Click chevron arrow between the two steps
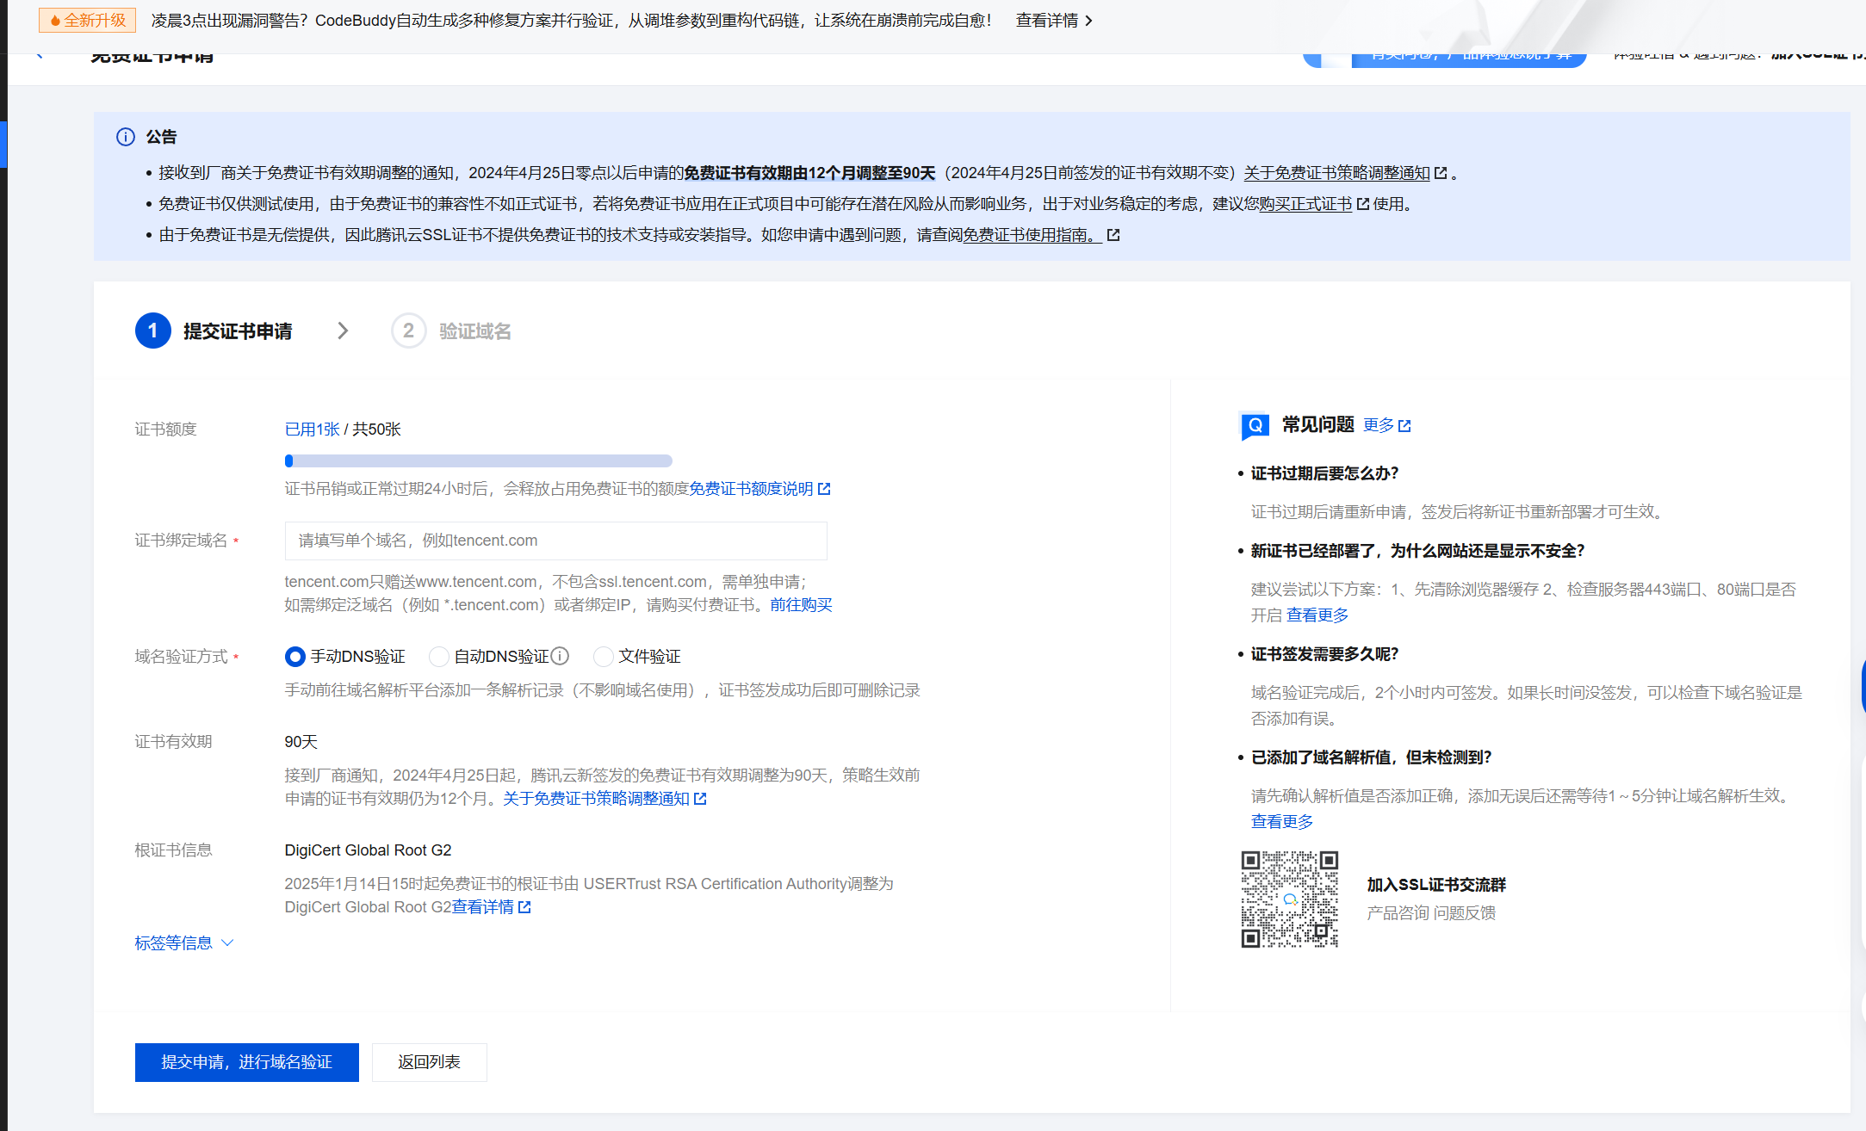The width and height of the screenshot is (1866, 1131). (343, 331)
